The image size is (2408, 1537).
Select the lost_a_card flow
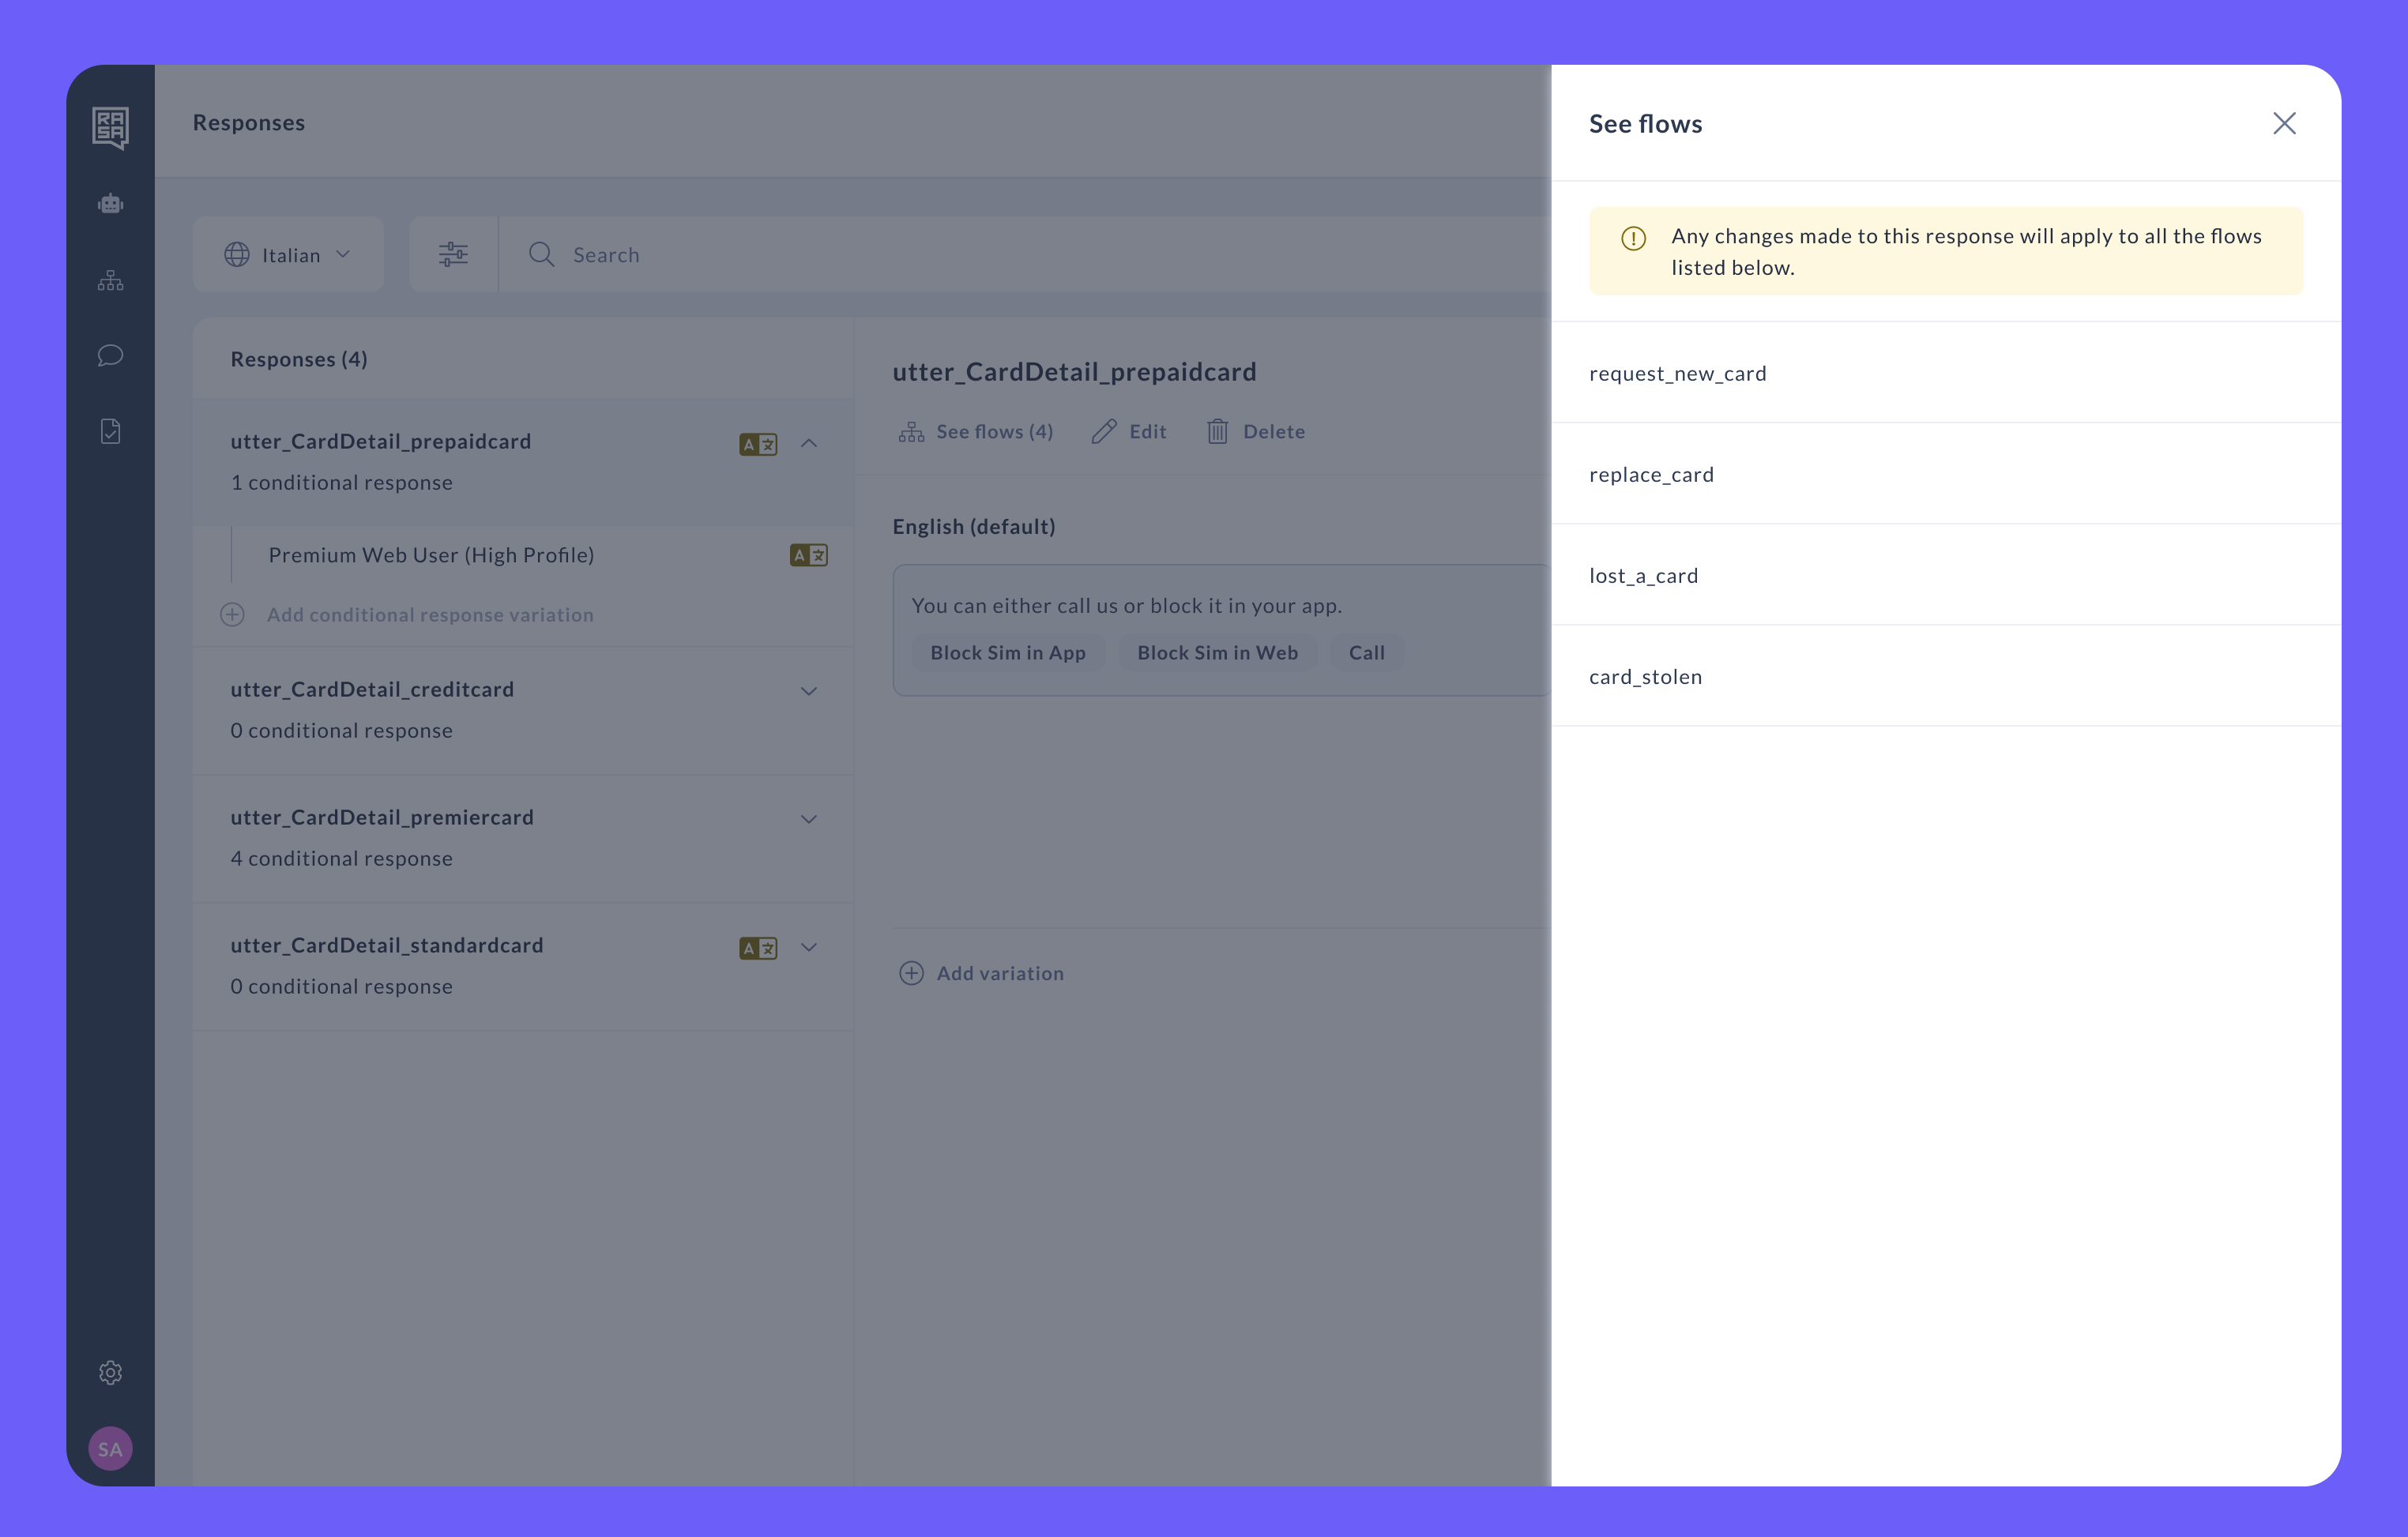(x=1643, y=575)
